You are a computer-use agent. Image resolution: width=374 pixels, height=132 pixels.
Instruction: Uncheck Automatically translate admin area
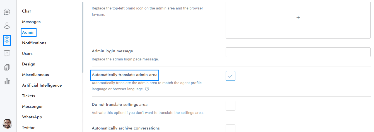(x=230, y=76)
